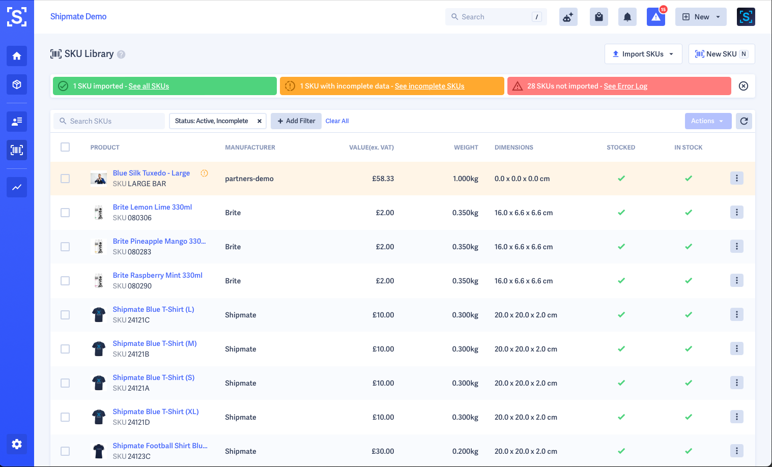The image size is (772, 467).
Task: Select checkbox for Brite Lemon Lime 330ml
Action: [x=65, y=213]
